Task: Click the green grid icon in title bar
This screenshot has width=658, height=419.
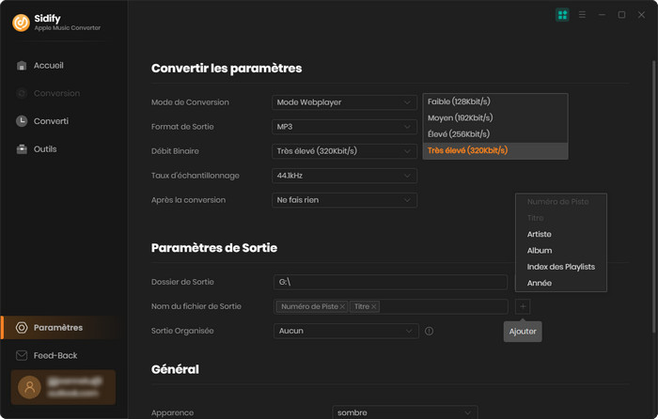Action: 562,15
